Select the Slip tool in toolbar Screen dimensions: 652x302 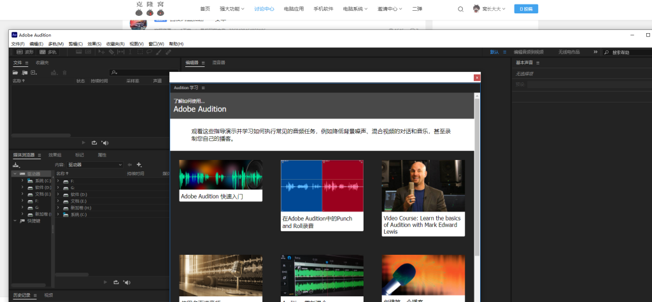(120, 52)
